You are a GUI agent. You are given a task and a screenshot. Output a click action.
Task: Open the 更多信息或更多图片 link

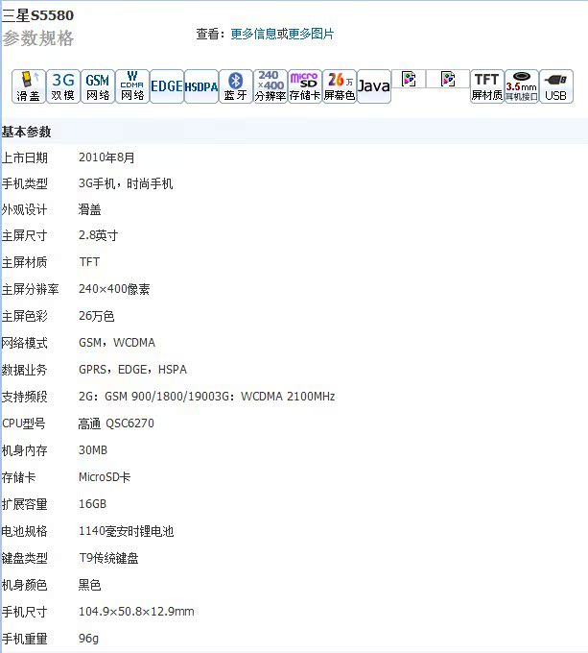click(x=282, y=34)
